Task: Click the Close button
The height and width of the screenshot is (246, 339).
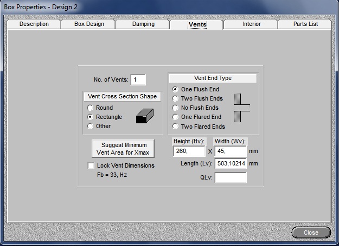Action: click(x=311, y=232)
